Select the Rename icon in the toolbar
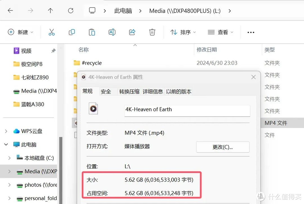Screen dimensions: 304x204 coord(112,32)
